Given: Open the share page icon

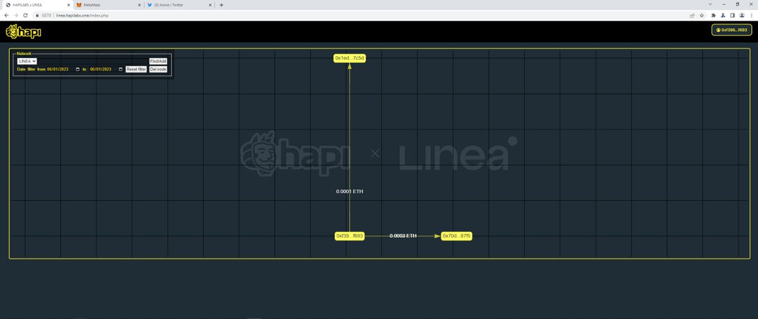Looking at the screenshot, I should click(692, 15).
